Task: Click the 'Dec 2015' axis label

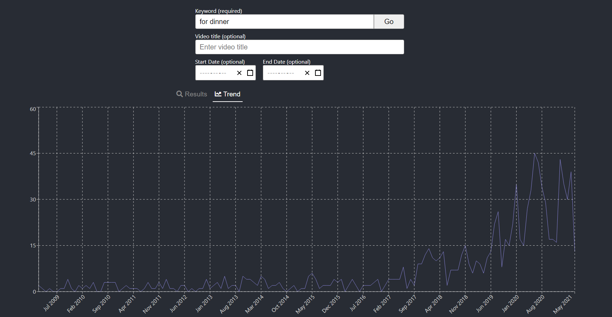Action: coord(331,304)
